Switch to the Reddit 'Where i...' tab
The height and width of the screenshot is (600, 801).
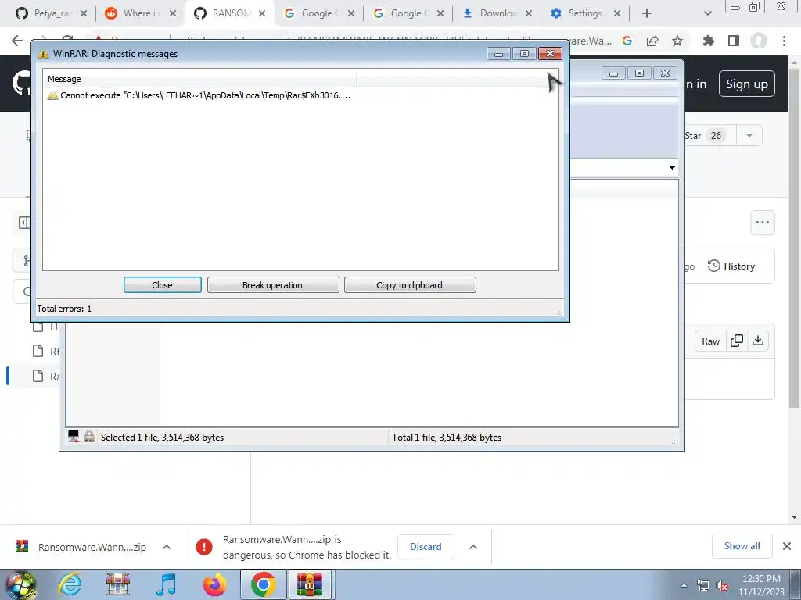pyautogui.click(x=140, y=13)
